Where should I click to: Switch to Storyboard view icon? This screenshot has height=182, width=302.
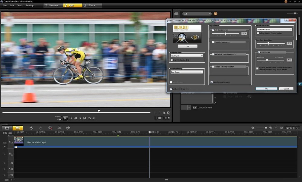coord(7,128)
